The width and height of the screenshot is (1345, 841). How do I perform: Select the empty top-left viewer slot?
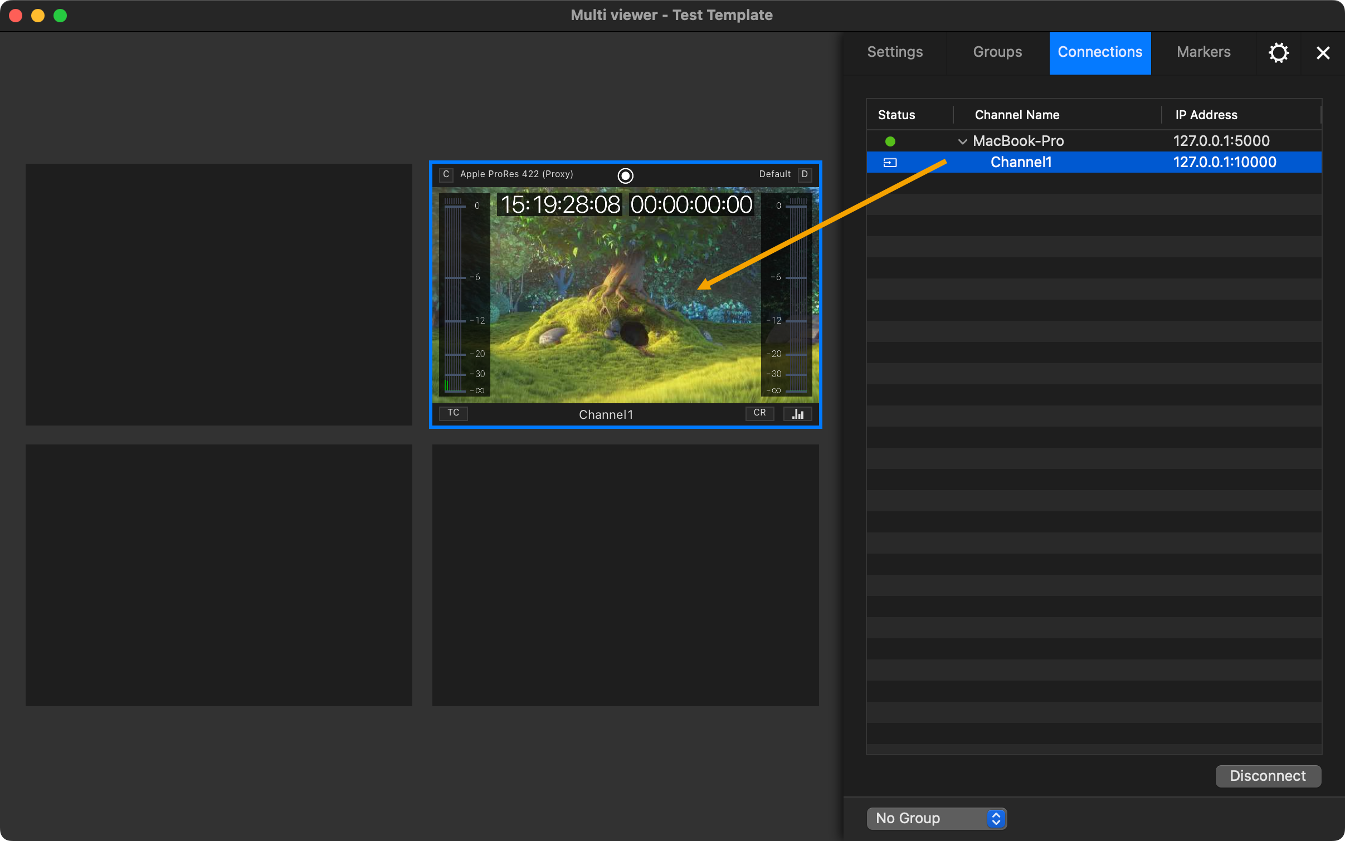(x=219, y=294)
